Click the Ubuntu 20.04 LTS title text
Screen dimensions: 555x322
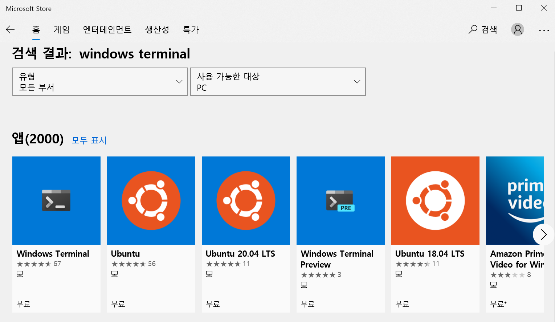coord(240,254)
